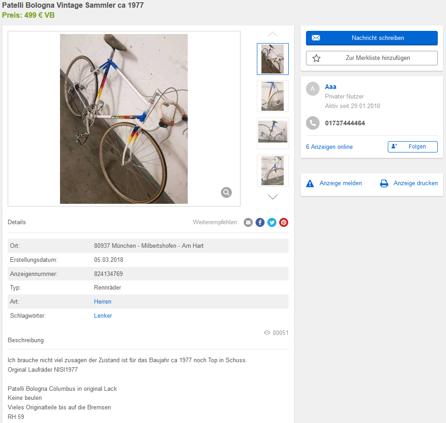Follow the seller with Folgen button
Screen dimensions: 446x423
coord(412,147)
